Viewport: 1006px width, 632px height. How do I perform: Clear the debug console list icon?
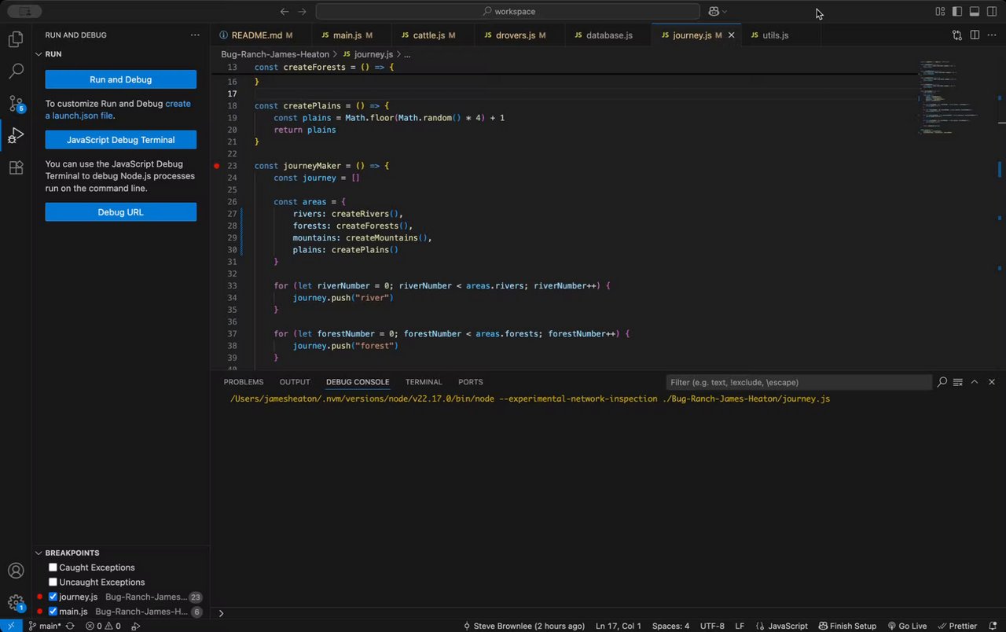958,382
